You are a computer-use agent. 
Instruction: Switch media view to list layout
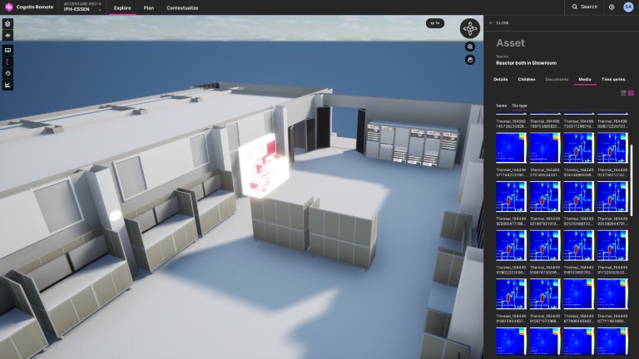[x=623, y=92]
